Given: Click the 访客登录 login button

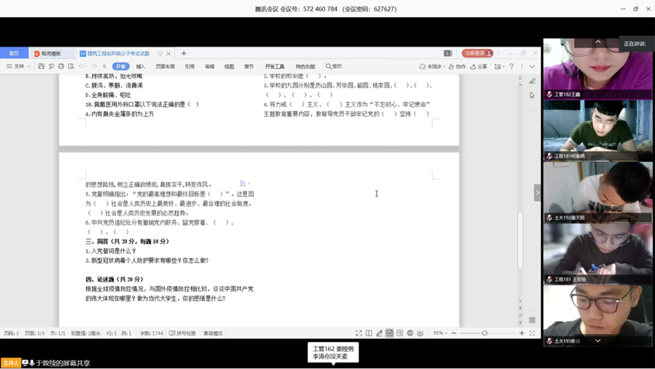Looking at the screenshot, I should tap(477, 53).
